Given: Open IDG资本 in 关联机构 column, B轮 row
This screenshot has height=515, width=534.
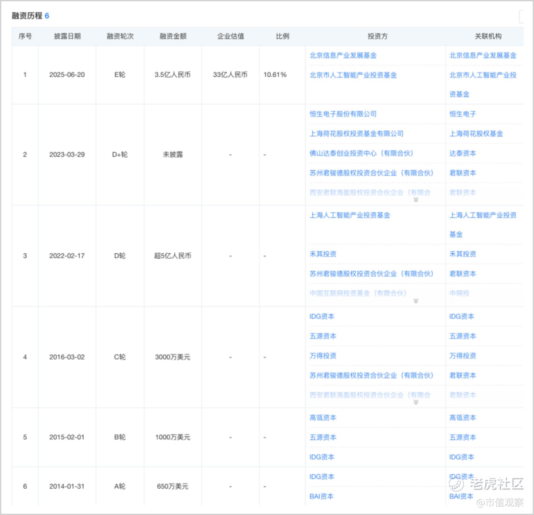Looking at the screenshot, I should tap(462, 457).
